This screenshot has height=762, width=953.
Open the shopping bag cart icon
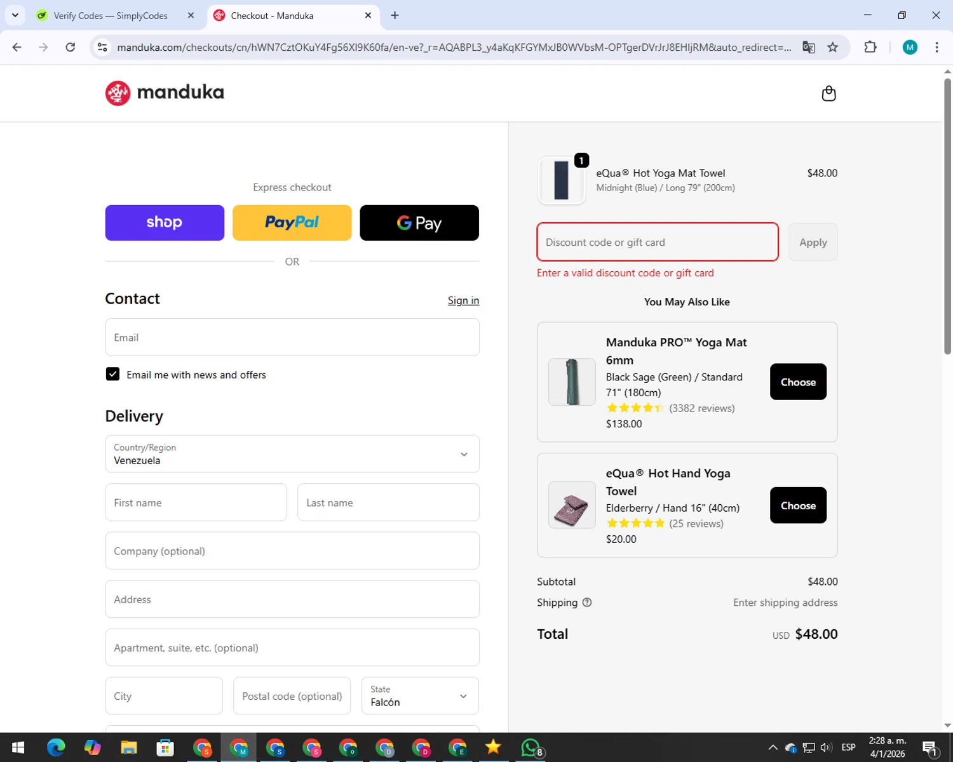click(828, 93)
